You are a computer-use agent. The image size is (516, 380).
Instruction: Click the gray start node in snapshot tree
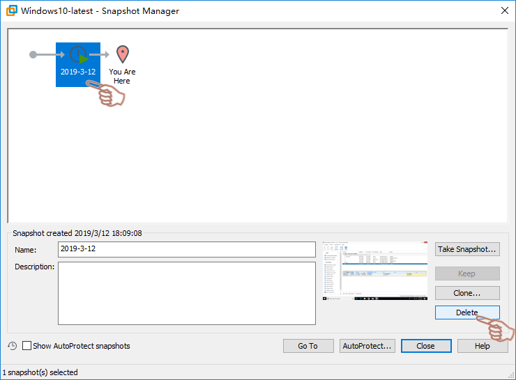click(33, 54)
